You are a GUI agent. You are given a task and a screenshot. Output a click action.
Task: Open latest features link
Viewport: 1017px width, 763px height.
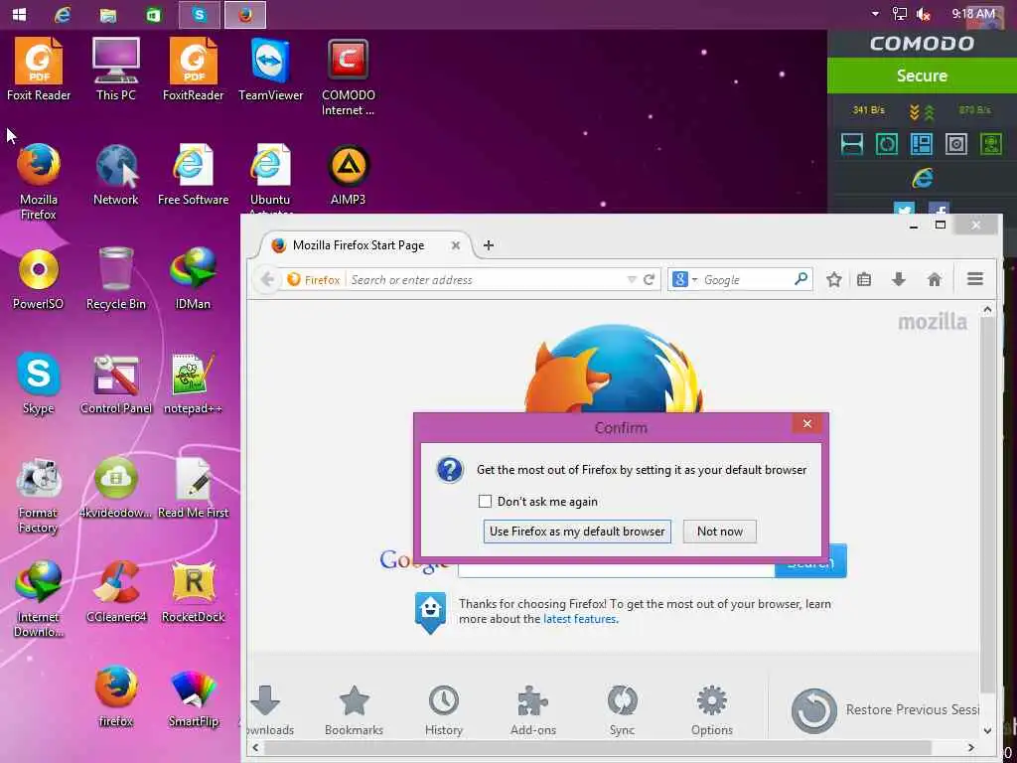coord(579,619)
